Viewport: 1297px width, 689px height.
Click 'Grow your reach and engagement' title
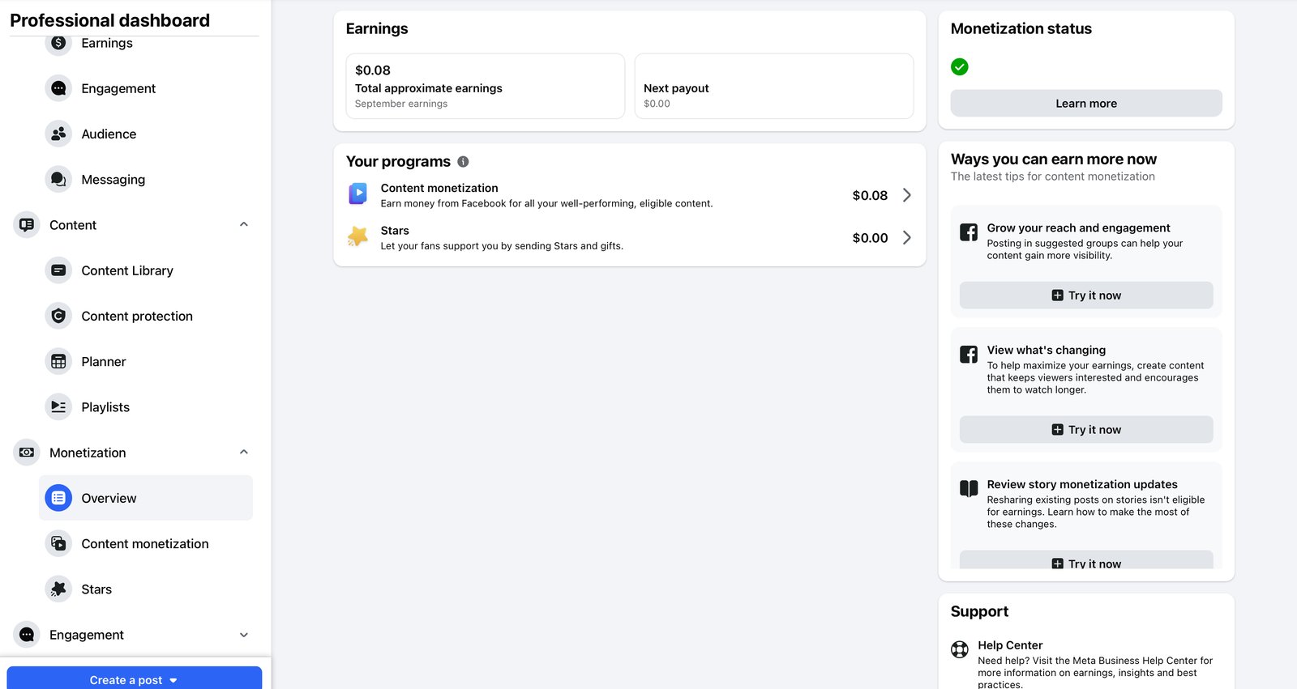click(1078, 228)
